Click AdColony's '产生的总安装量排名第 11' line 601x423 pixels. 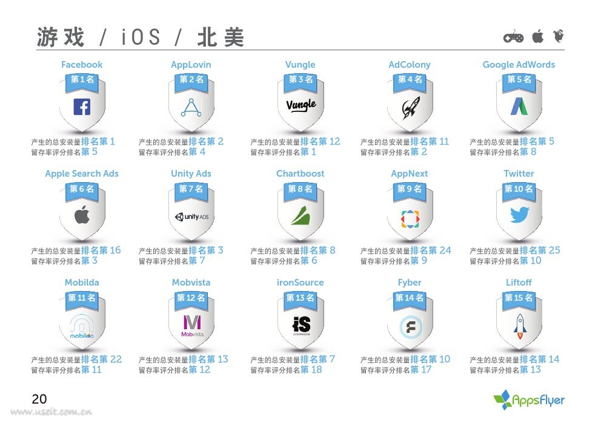click(404, 142)
